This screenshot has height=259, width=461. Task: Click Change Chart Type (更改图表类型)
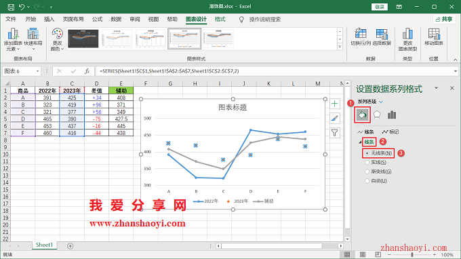(407, 39)
